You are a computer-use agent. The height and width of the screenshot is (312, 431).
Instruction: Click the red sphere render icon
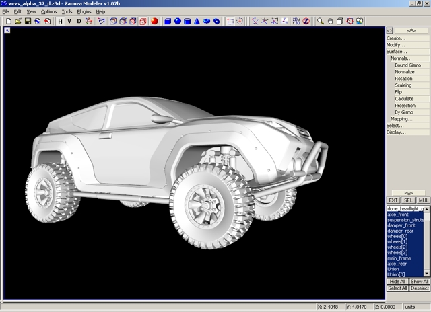pos(154,21)
